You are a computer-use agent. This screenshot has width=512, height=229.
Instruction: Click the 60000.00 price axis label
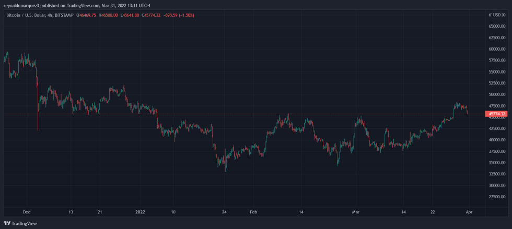[496, 49]
